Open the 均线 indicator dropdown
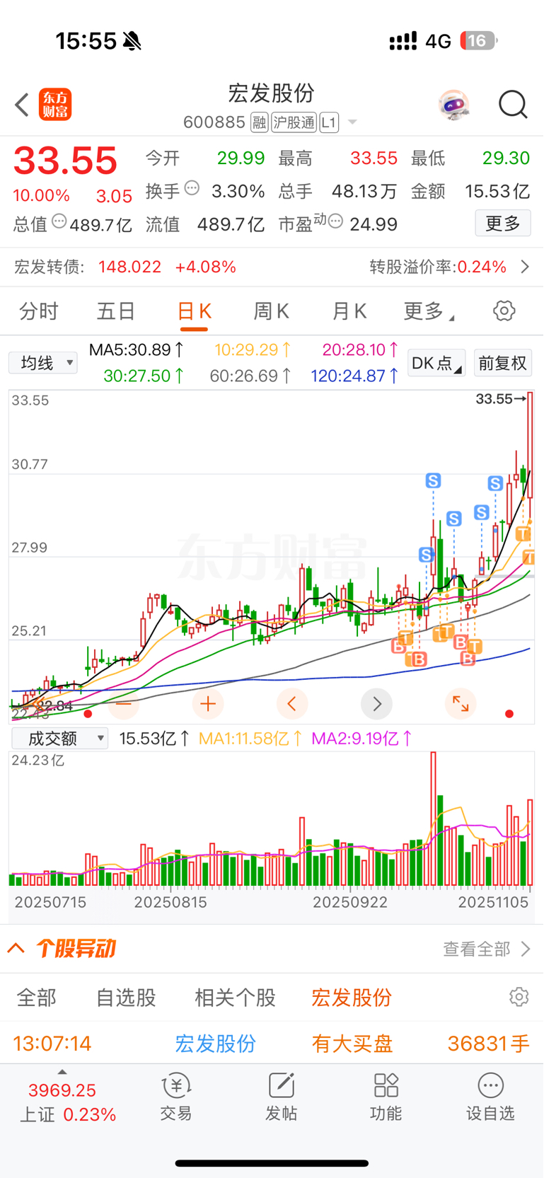Screen dimensions: 544x1178 (43, 363)
